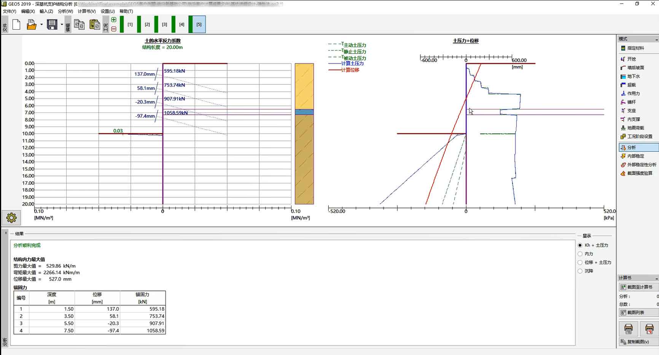Expand the dropdown arrow next to save icon

(62, 25)
